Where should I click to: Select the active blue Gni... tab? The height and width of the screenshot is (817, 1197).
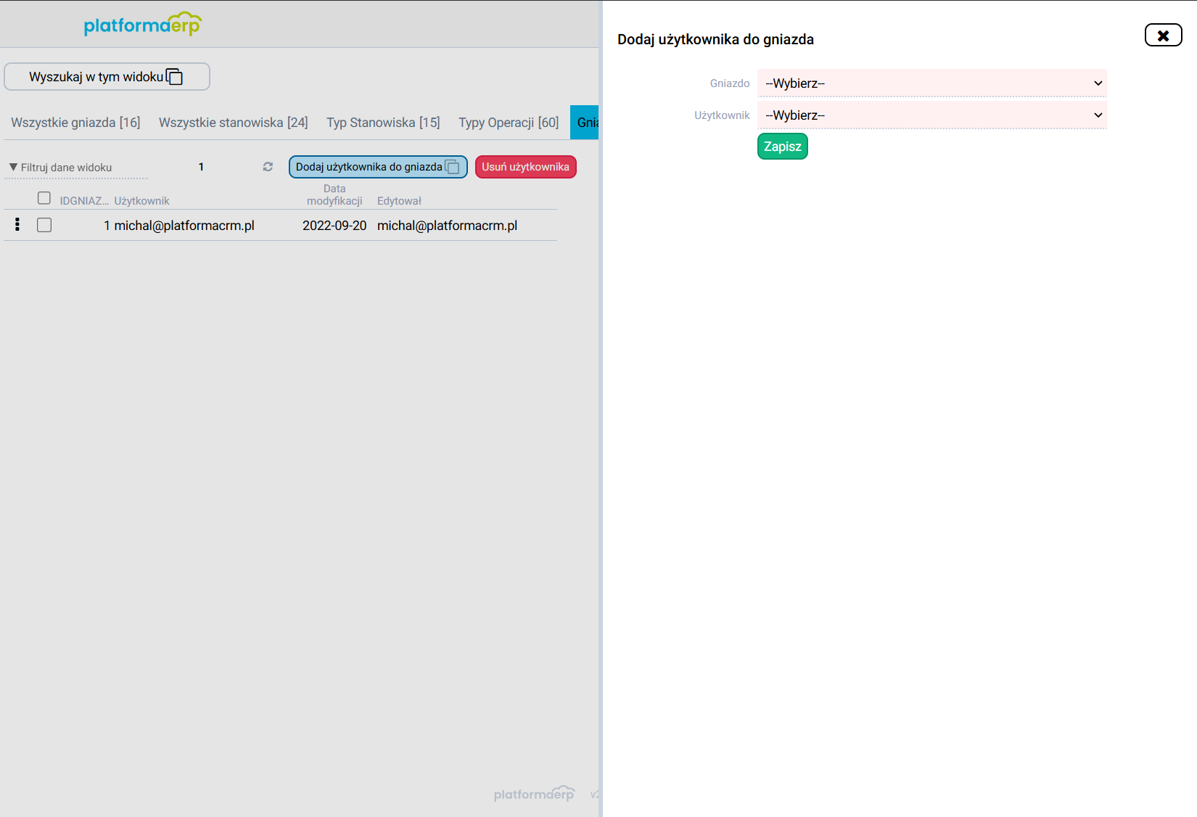585,123
